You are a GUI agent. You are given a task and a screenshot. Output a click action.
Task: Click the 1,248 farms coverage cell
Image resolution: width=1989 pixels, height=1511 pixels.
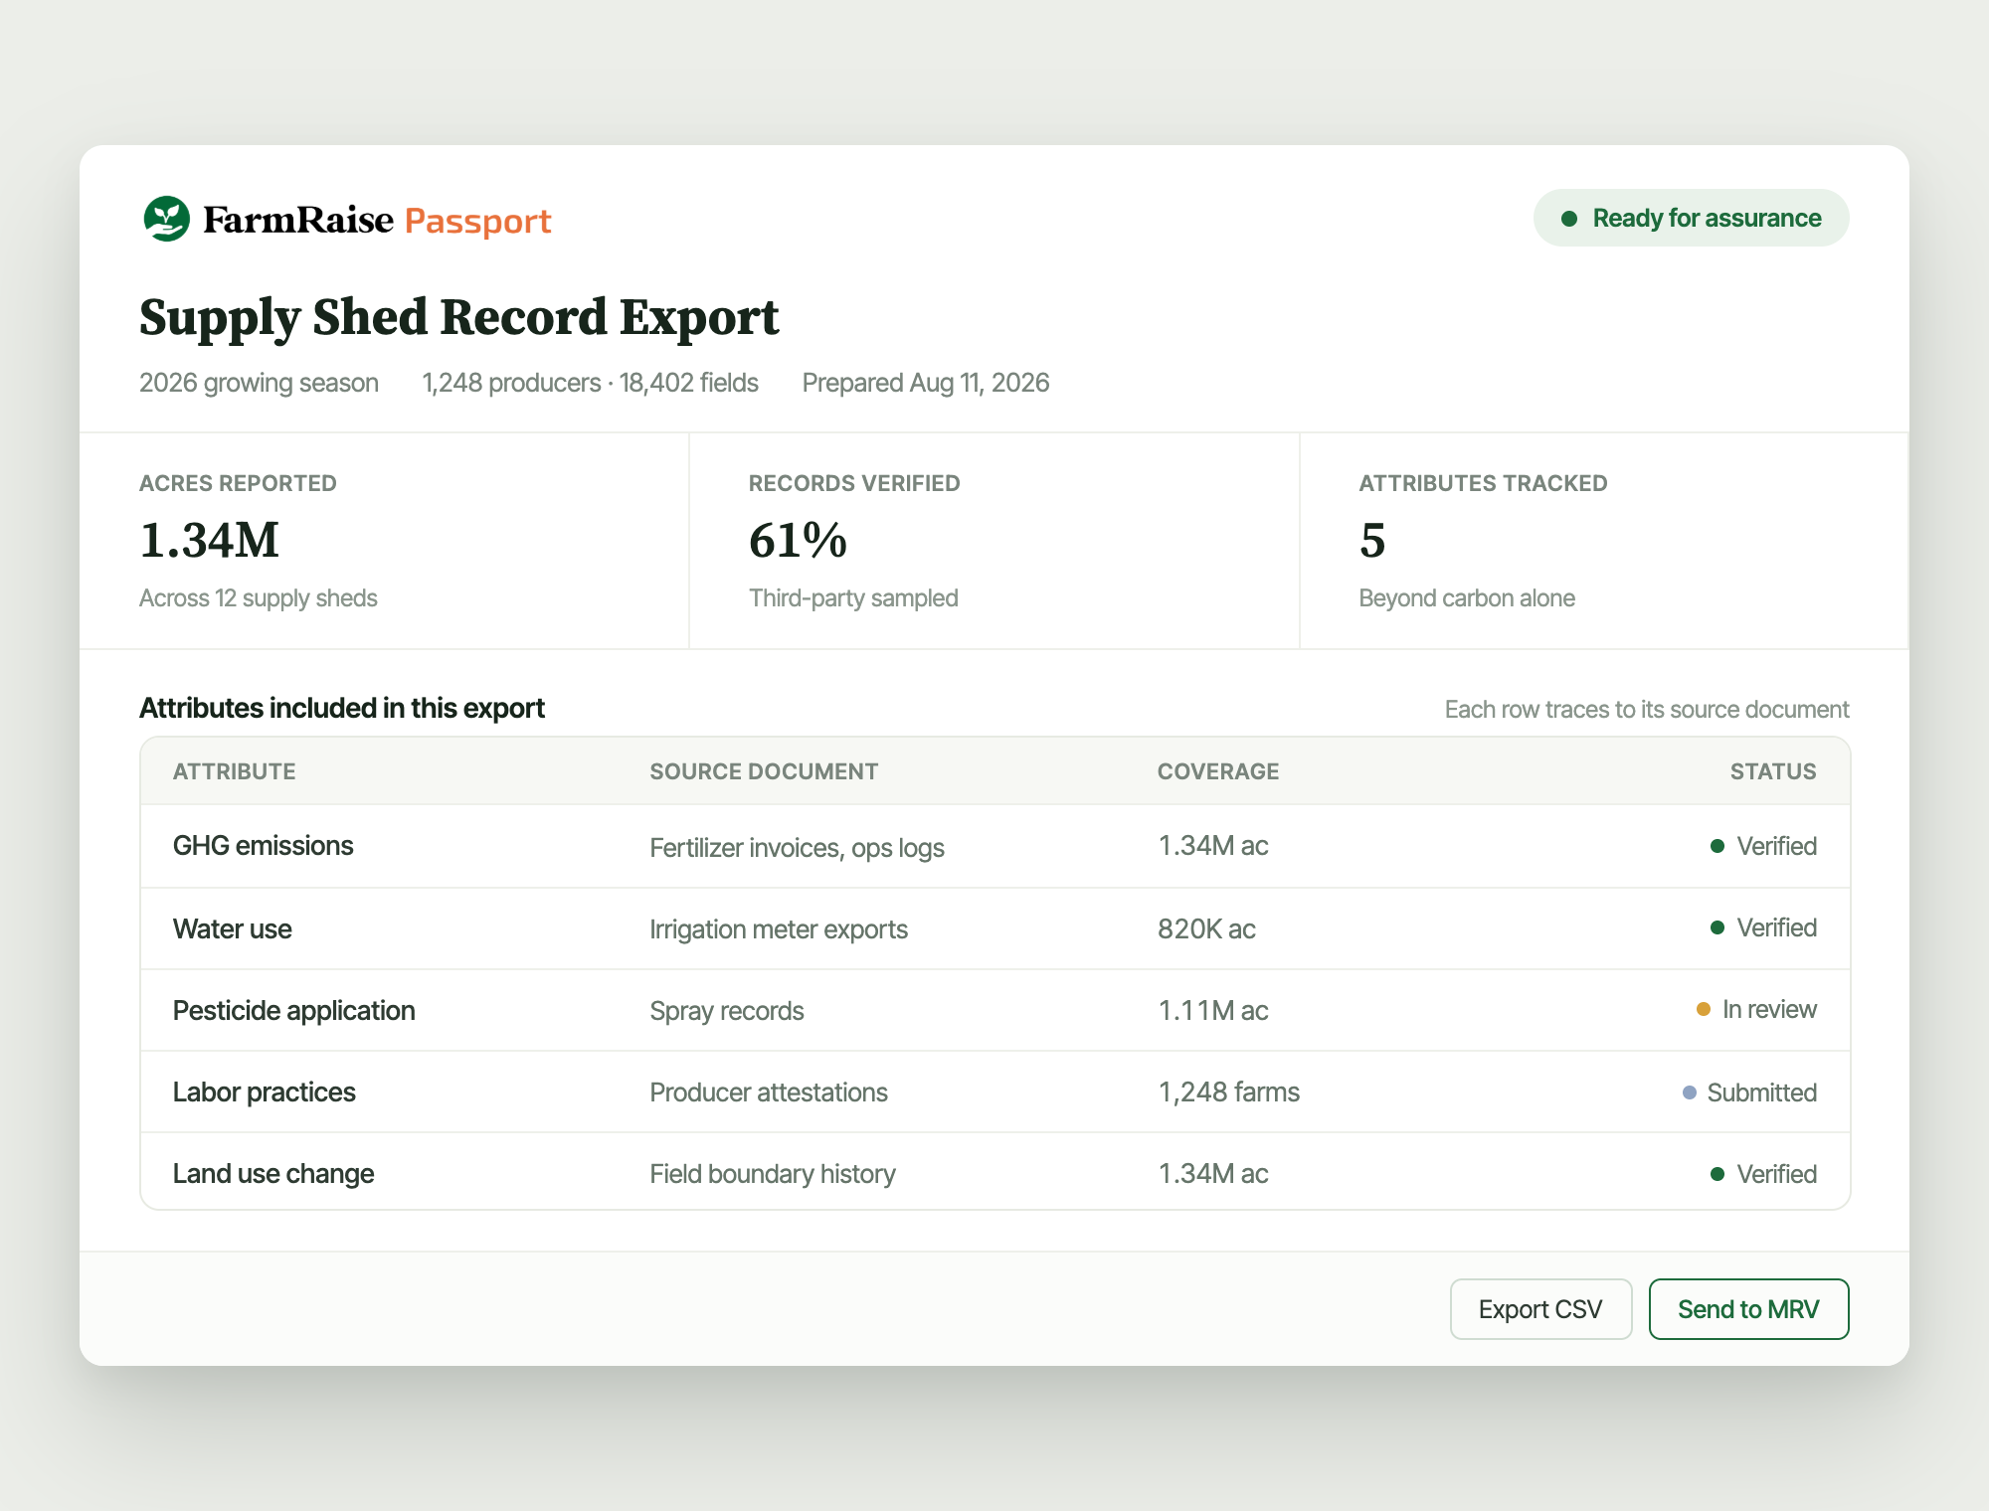1229,1092
